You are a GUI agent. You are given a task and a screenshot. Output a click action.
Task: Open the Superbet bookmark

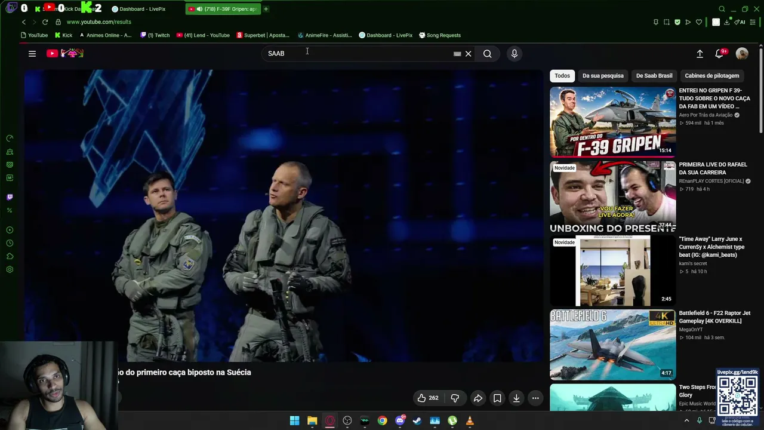(263, 35)
